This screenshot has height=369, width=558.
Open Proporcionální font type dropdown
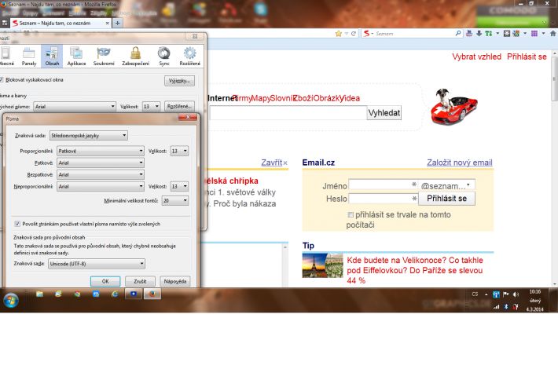(x=101, y=151)
